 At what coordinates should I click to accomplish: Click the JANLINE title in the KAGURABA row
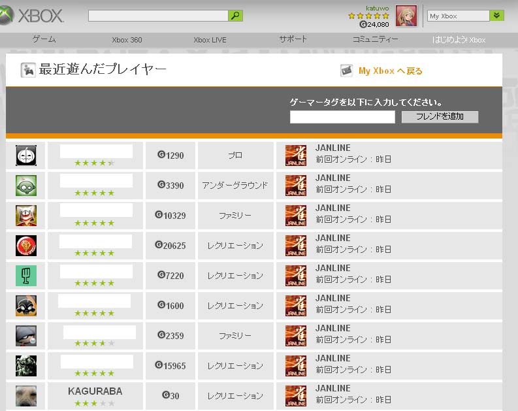click(x=333, y=388)
